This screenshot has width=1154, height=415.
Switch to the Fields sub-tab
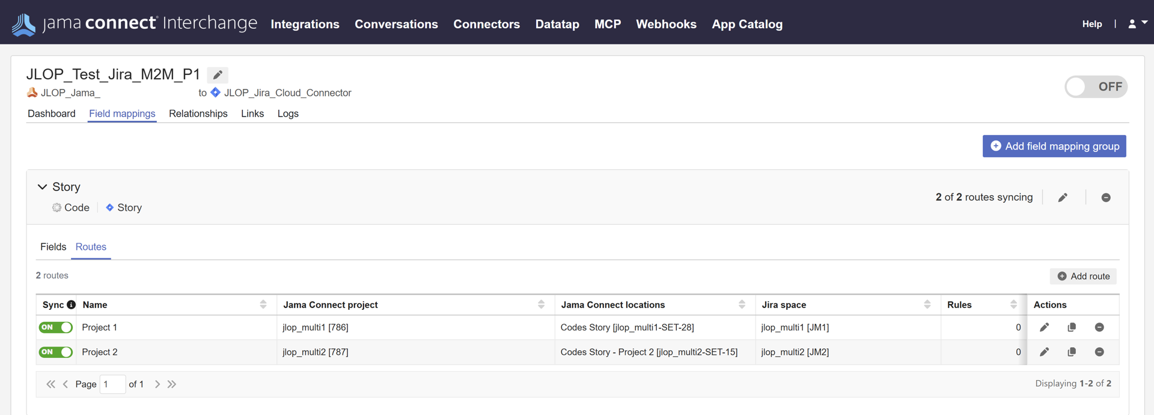(x=53, y=247)
